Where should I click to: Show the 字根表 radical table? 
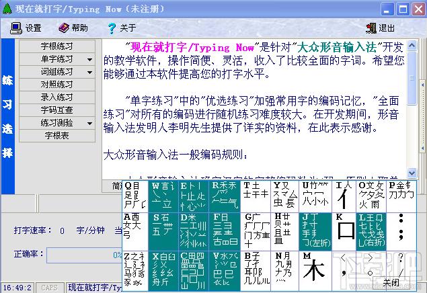57,136
